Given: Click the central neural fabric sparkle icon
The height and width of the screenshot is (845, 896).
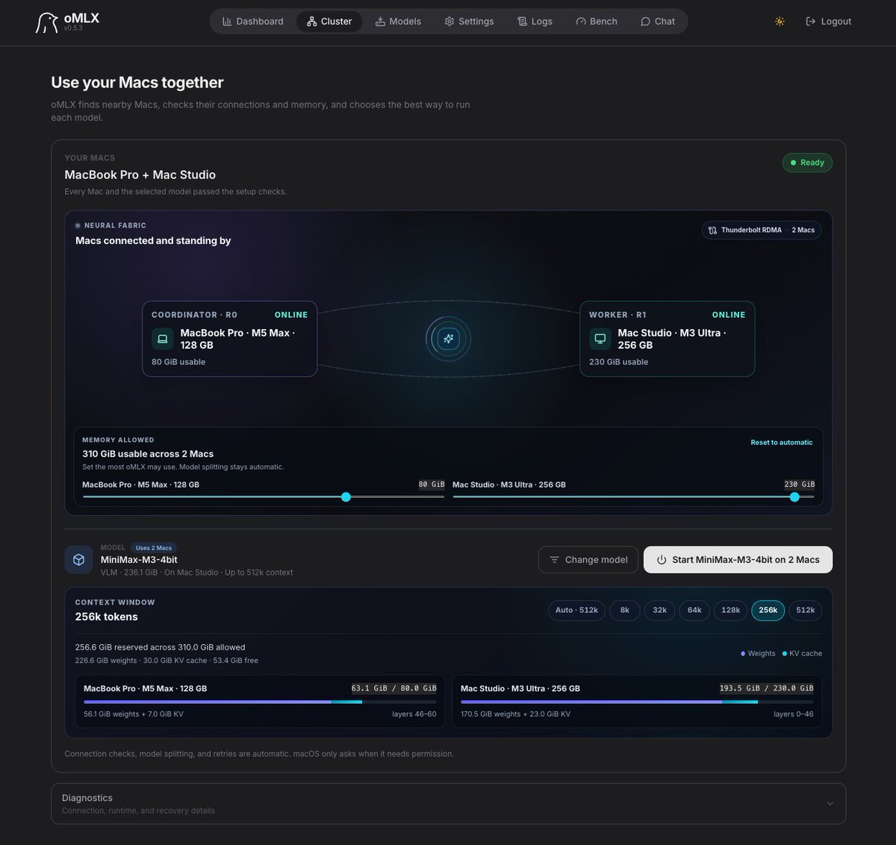Looking at the screenshot, I should (448, 339).
